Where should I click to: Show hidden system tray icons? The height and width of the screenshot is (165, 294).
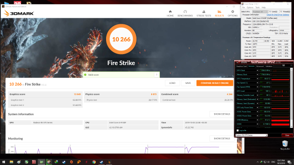pyautogui.click(x=258, y=162)
